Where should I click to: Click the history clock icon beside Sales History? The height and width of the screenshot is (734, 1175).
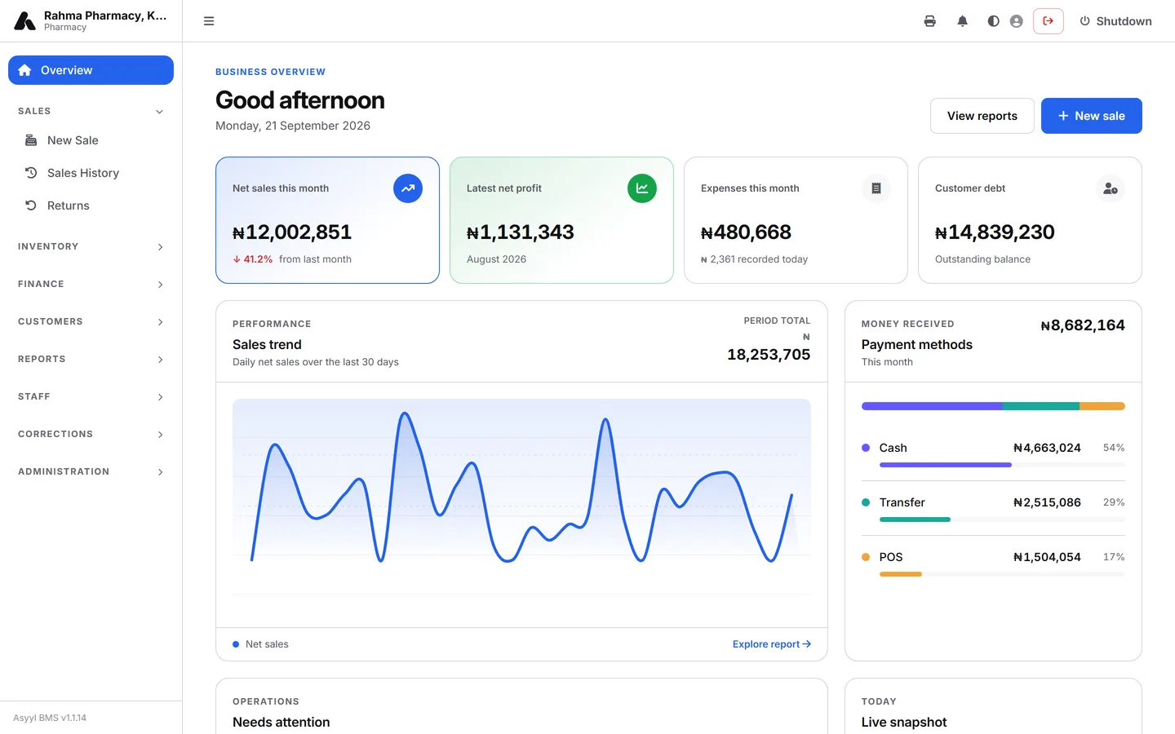[31, 173]
